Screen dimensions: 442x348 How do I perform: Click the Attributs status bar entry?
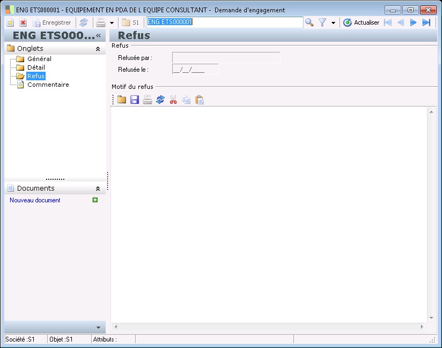(x=105, y=339)
